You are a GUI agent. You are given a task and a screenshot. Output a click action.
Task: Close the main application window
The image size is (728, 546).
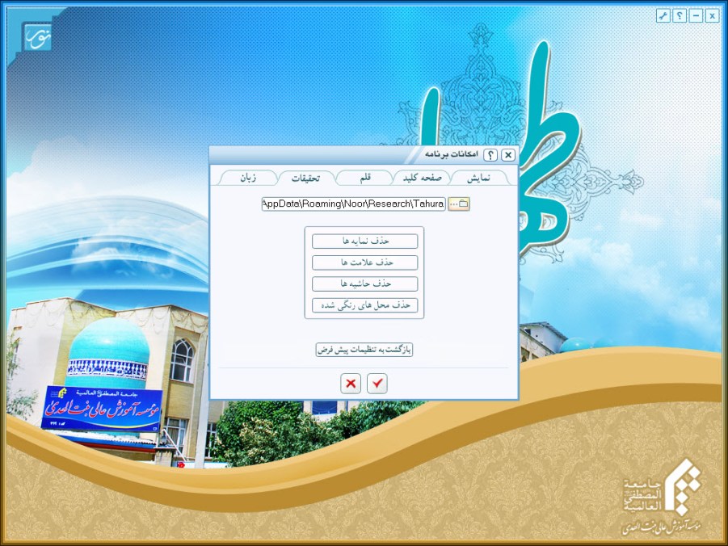712,16
